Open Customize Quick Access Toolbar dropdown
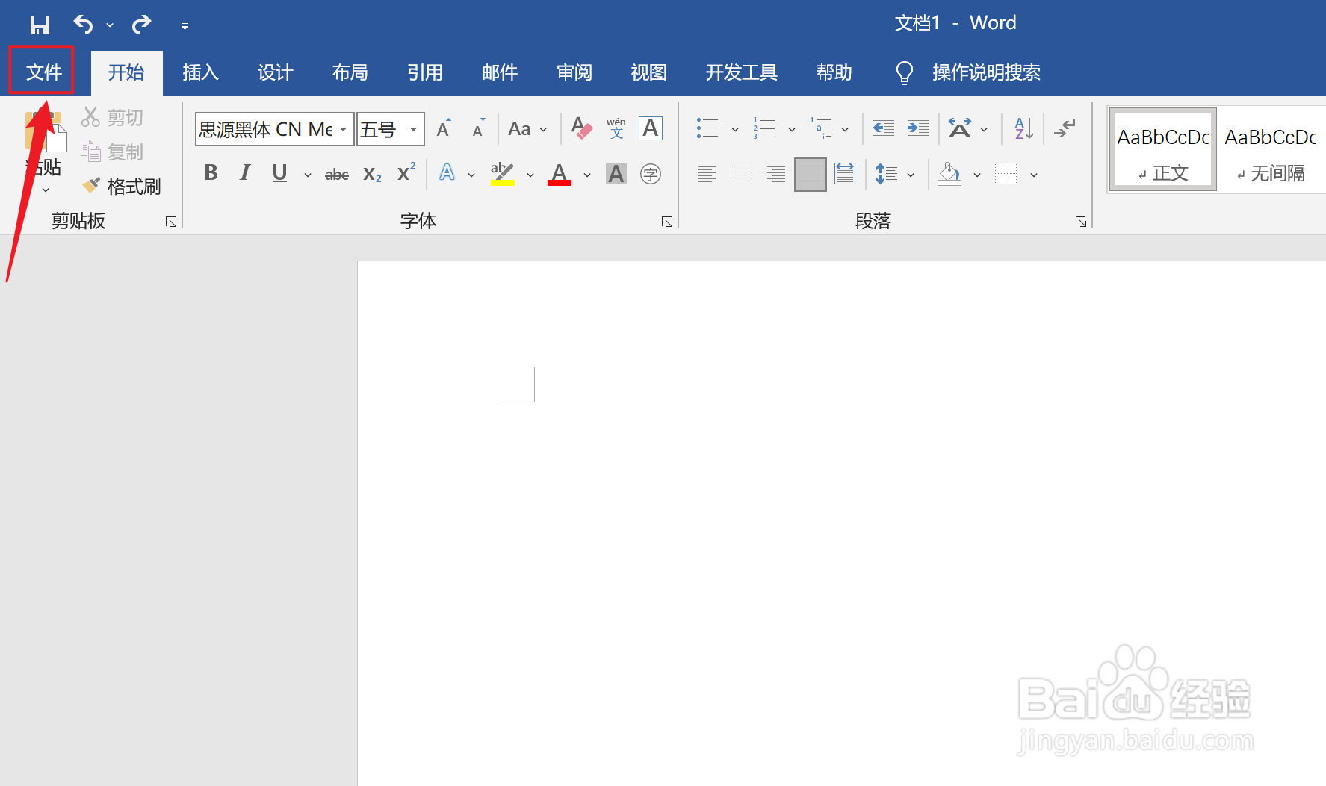This screenshot has width=1326, height=786. click(x=185, y=26)
